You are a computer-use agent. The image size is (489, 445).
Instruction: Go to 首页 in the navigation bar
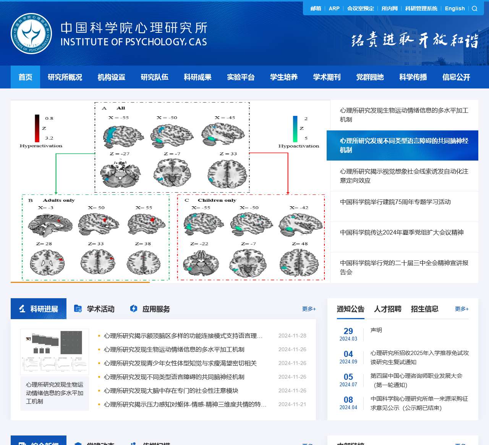point(25,77)
